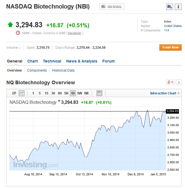Viewport: 185px width, 188px height.
Task: Select the 1M chart interval
Action: (86, 93)
